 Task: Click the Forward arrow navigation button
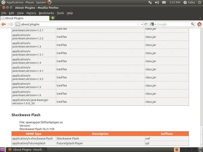click(x=11, y=24)
